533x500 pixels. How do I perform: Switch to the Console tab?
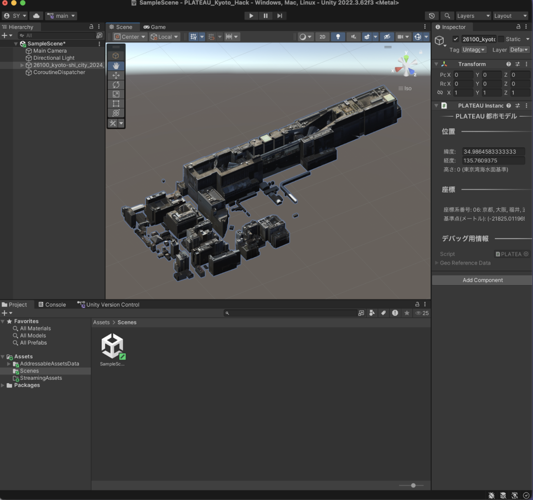[52, 305]
